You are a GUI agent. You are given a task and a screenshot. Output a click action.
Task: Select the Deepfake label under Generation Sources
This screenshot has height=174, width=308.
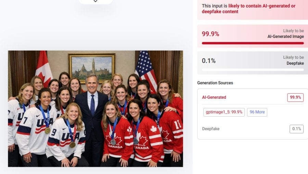point(211,129)
